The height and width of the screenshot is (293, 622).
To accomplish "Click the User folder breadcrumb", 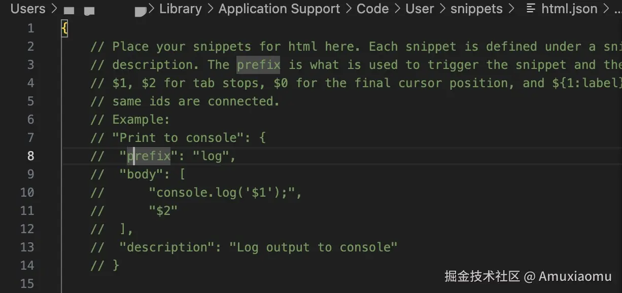I will click(x=420, y=9).
